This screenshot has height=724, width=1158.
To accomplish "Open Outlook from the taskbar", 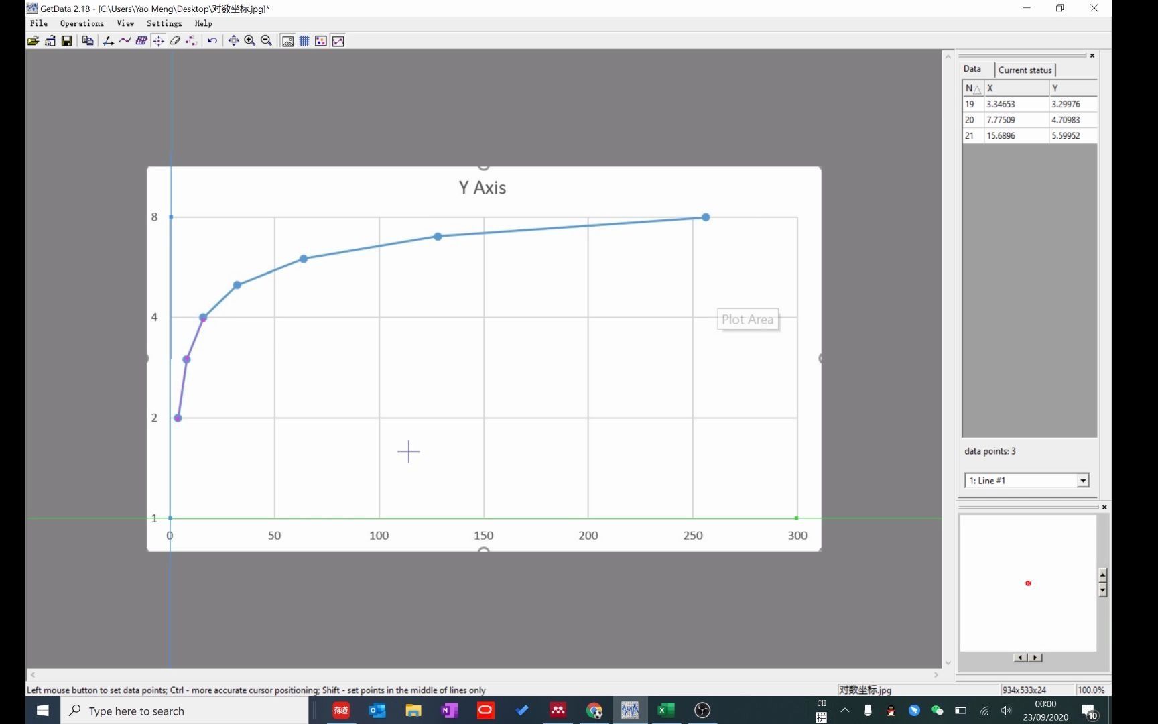I will click(377, 710).
